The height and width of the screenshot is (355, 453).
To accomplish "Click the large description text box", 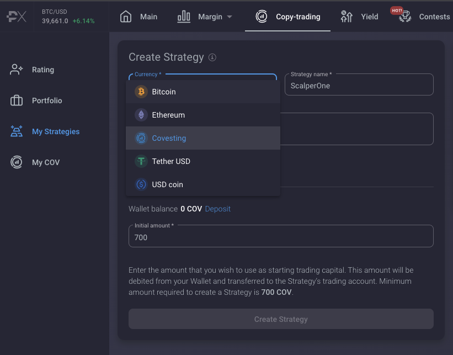I will 357,129.
